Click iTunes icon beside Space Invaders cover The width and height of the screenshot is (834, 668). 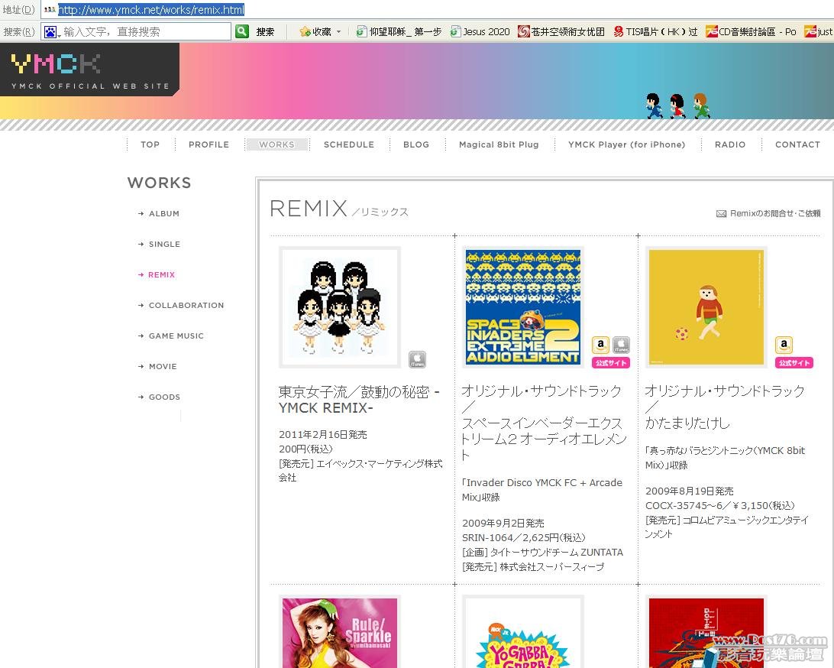(621, 345)
